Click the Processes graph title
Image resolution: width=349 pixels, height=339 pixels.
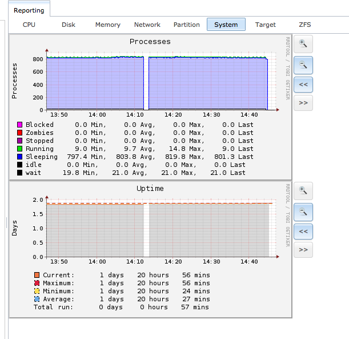click(x=150, y=42)
